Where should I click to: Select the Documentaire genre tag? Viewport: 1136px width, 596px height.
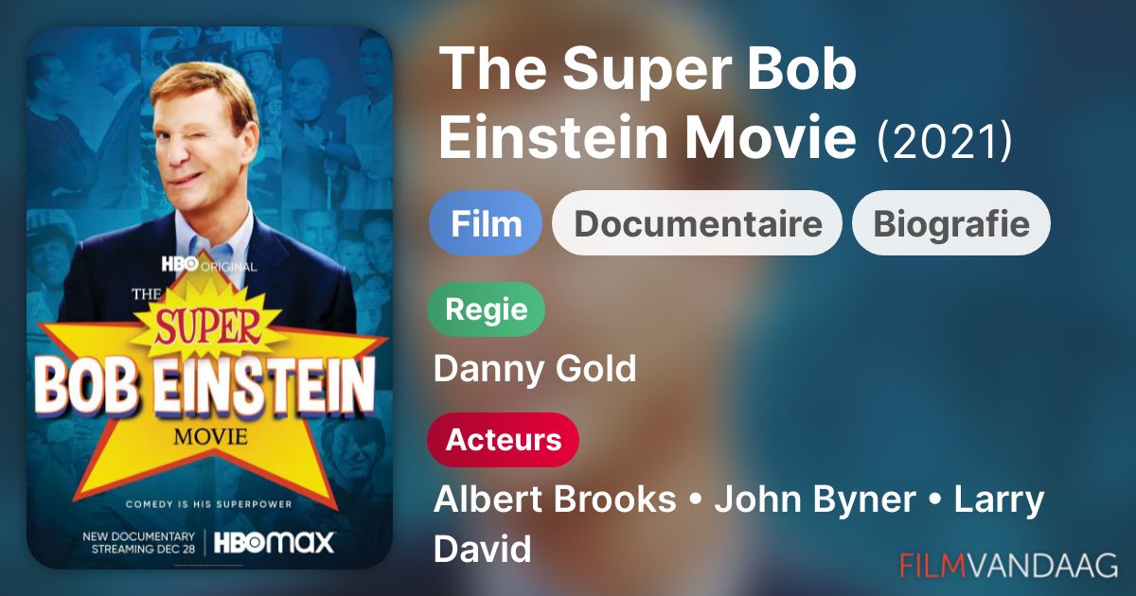pos(698,223)
